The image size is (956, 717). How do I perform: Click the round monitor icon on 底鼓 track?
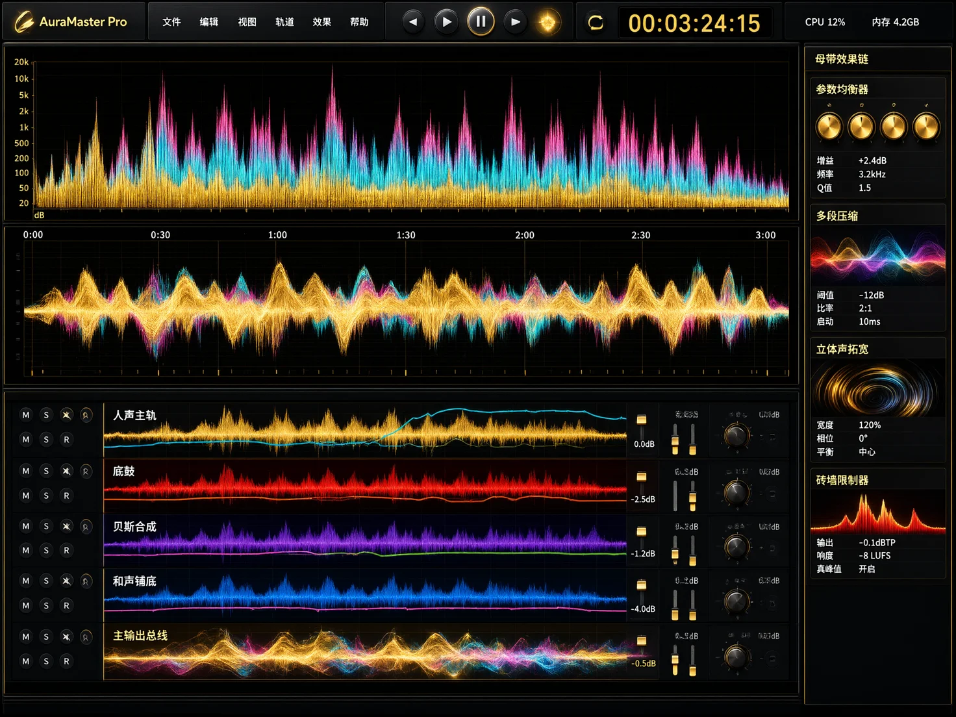[86, 471]
